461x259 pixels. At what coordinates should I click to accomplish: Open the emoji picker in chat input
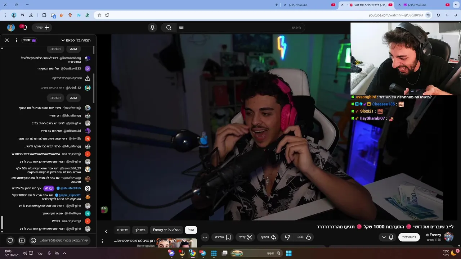click(33, 241)
